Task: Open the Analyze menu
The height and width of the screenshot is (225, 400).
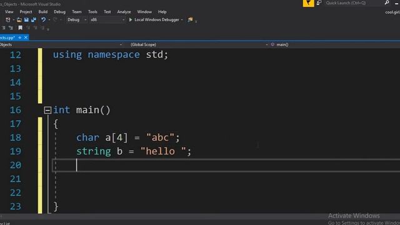Action: [x=124, y=12]
